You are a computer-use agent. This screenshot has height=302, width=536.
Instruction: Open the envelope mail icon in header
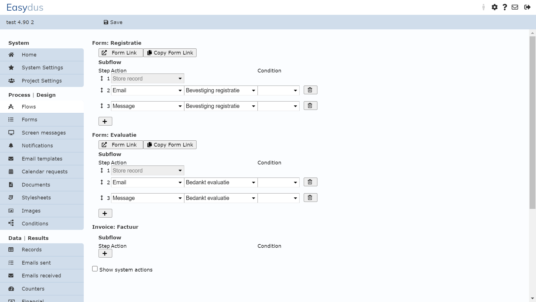tap(515, 7)
